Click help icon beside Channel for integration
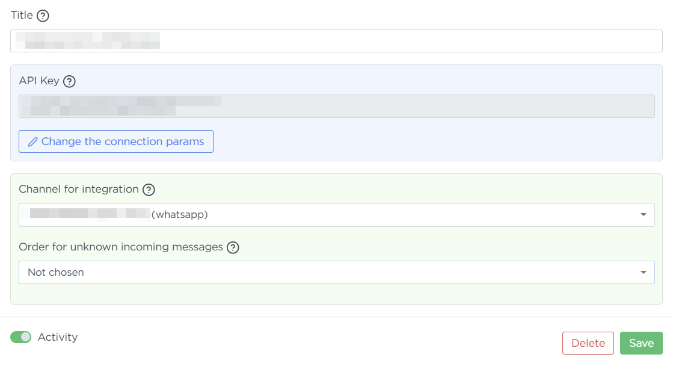The width and height of the screenshot is (673, 366). tap(149, 190)
